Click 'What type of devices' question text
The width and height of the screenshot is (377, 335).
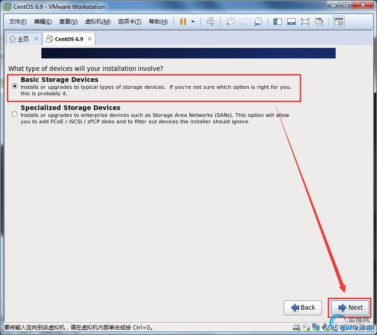86,69
